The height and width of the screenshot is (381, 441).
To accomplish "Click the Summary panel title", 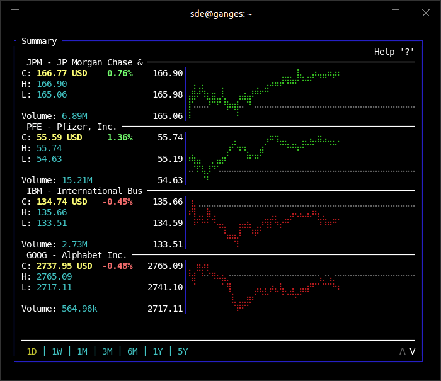I will [x=39, y=41].
